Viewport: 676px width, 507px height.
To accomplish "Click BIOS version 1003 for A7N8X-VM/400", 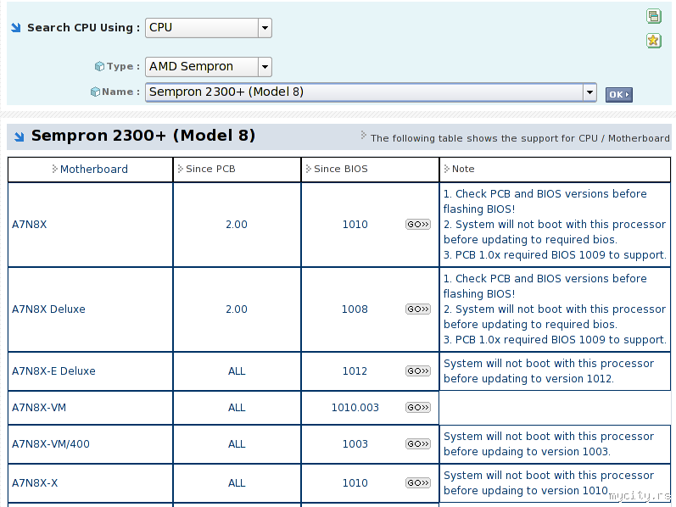I will [x=355, y=443].
